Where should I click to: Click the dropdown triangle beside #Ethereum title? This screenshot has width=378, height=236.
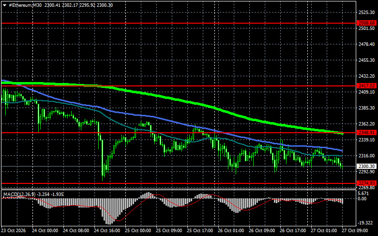[x=4, y=5]
